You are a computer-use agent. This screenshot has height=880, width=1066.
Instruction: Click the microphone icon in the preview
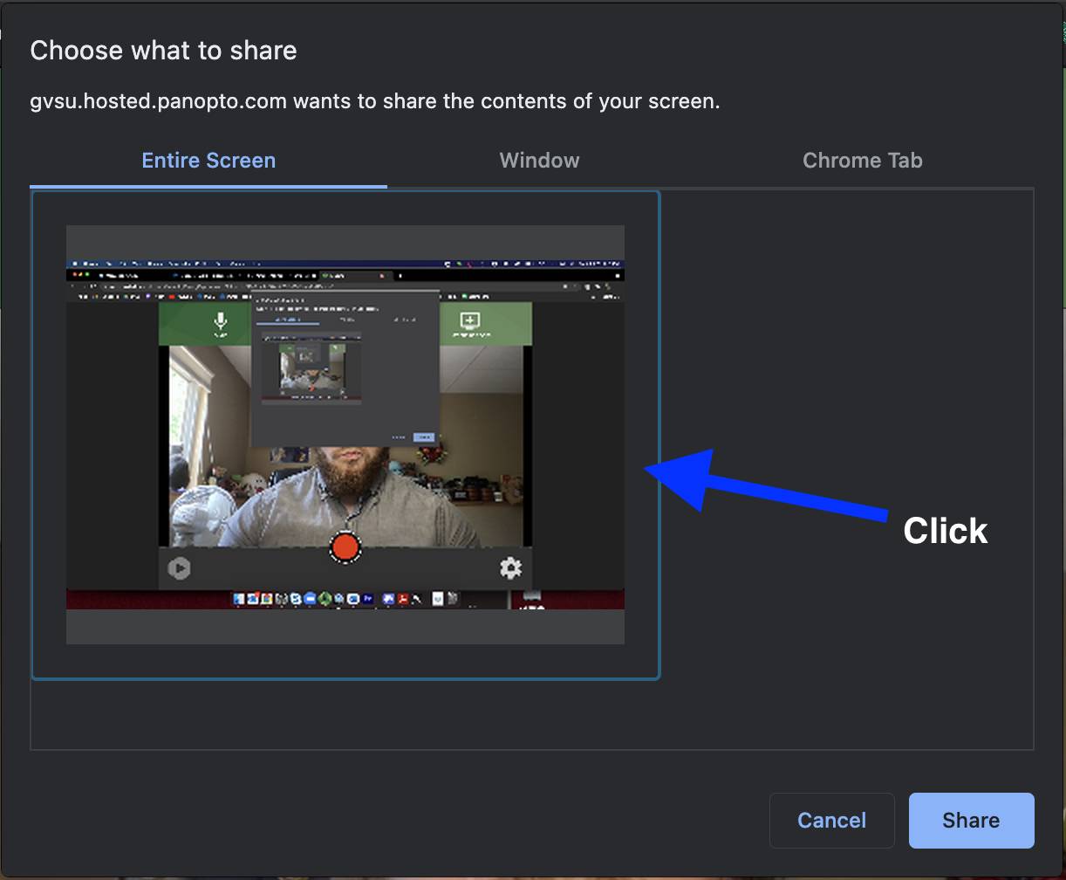221,322
